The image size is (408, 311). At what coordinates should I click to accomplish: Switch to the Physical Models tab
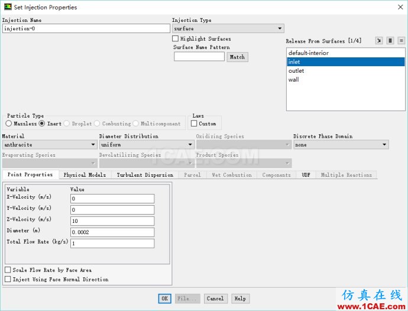(85, 175)
